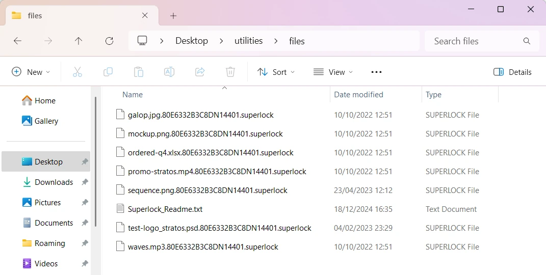
Task: Click the search magnifier icon
Action: point(527,41)
